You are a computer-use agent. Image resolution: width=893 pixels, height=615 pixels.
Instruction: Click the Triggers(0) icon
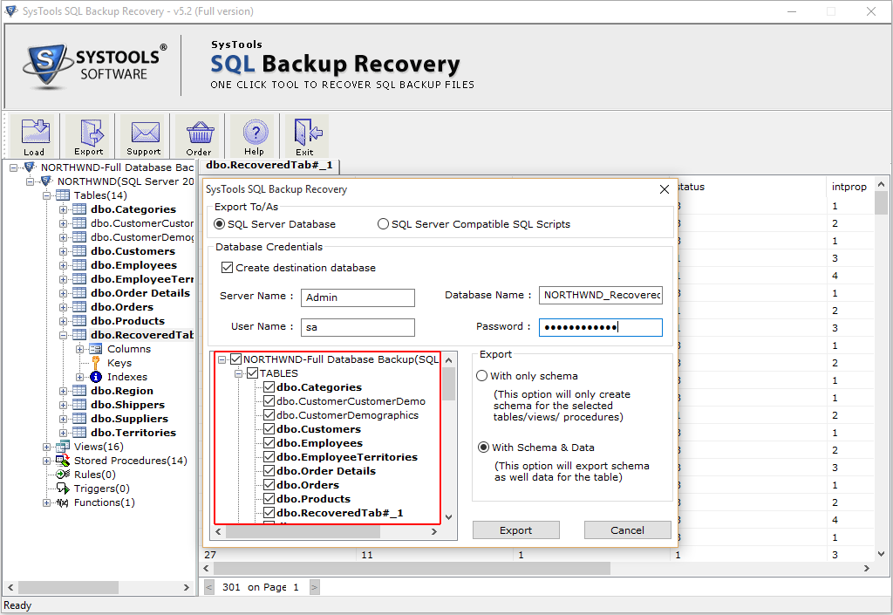(63, 489)
